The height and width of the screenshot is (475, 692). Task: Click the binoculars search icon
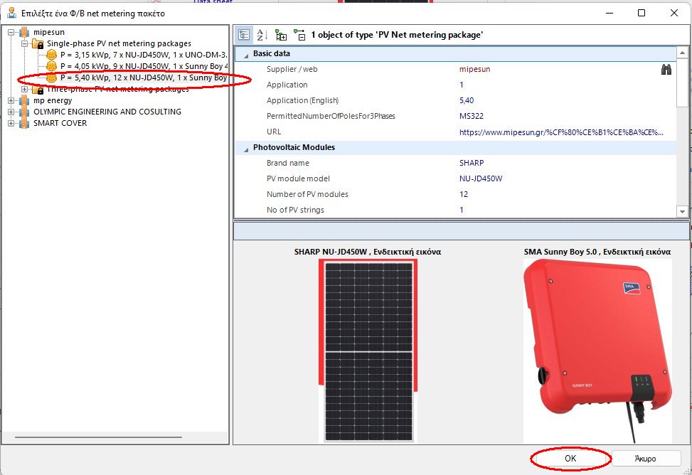[x=666, y=70]
